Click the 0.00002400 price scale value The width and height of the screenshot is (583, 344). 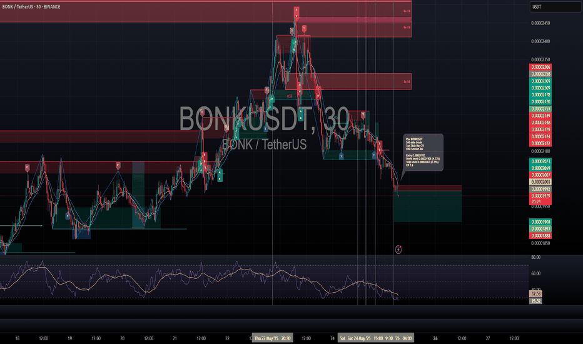pos(540,41)
